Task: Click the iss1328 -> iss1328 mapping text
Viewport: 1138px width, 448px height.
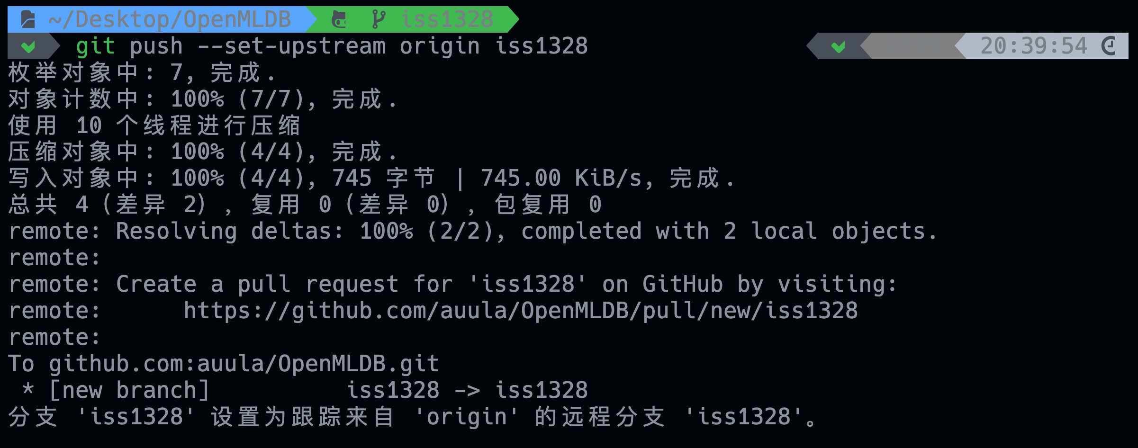Action: pos(467,391)
